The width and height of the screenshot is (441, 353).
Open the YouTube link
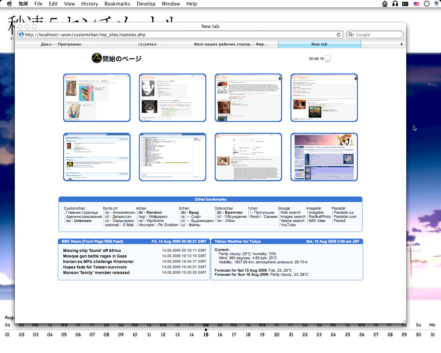point(288,225)
